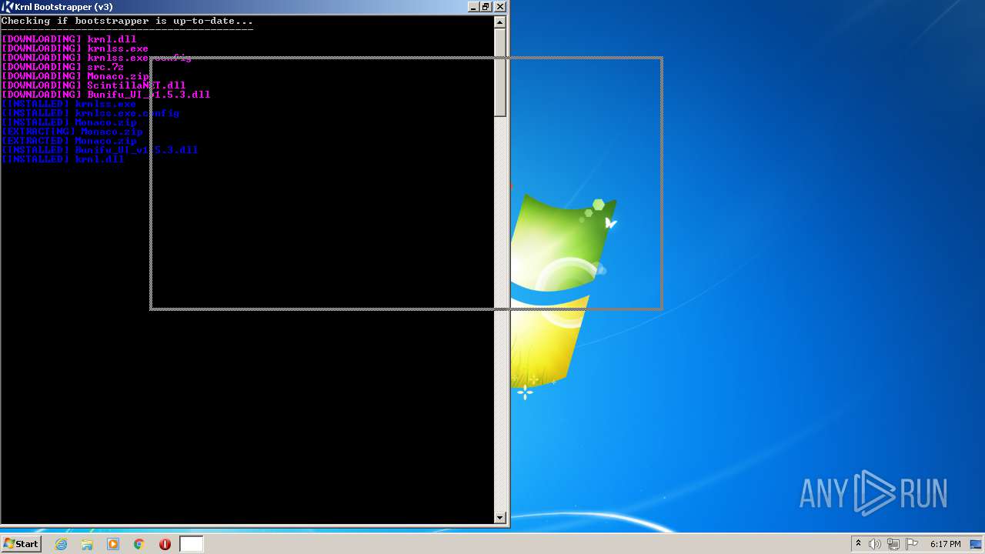Select the blank running-app button on the taskbar
Viewport: 985px width, 554px height.
(x=192, y=544)
